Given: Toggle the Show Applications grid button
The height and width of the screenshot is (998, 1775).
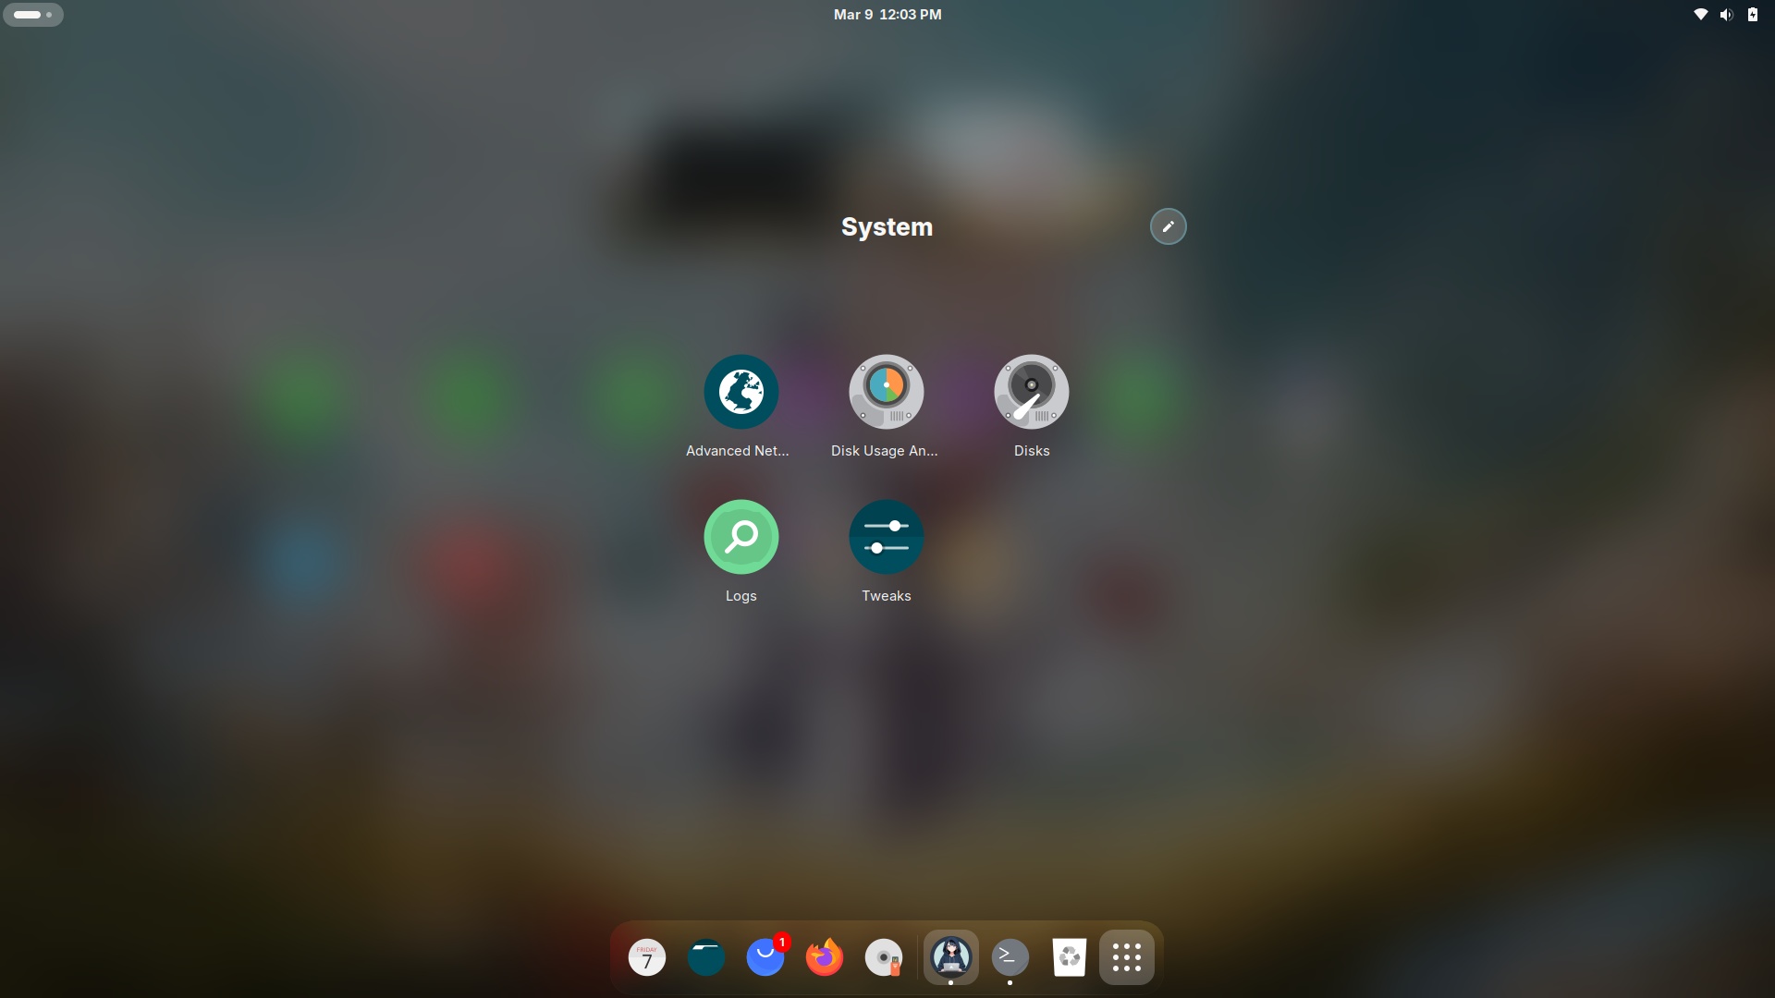Looking at the screenshot, I should (1126, 957).
